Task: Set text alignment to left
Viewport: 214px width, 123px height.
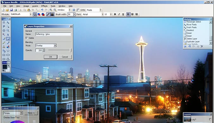Action: 128,14
